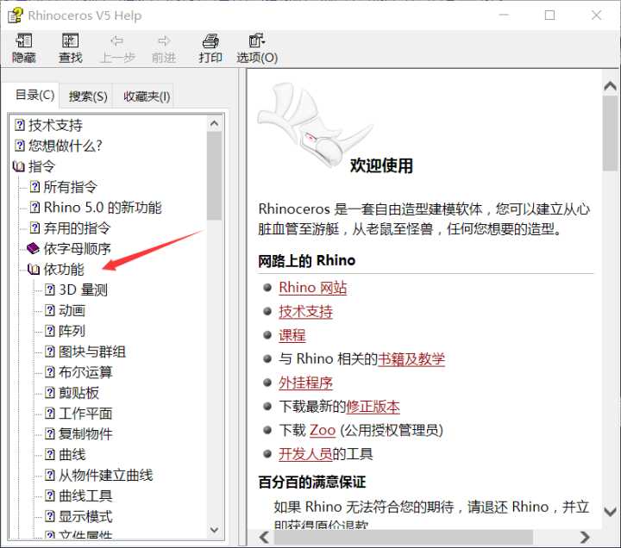Image resolution: width=621 pixels, height=548 pixels.
Task: Click the content pane horizontal scrollbar thumb
Action: point(404,537)
